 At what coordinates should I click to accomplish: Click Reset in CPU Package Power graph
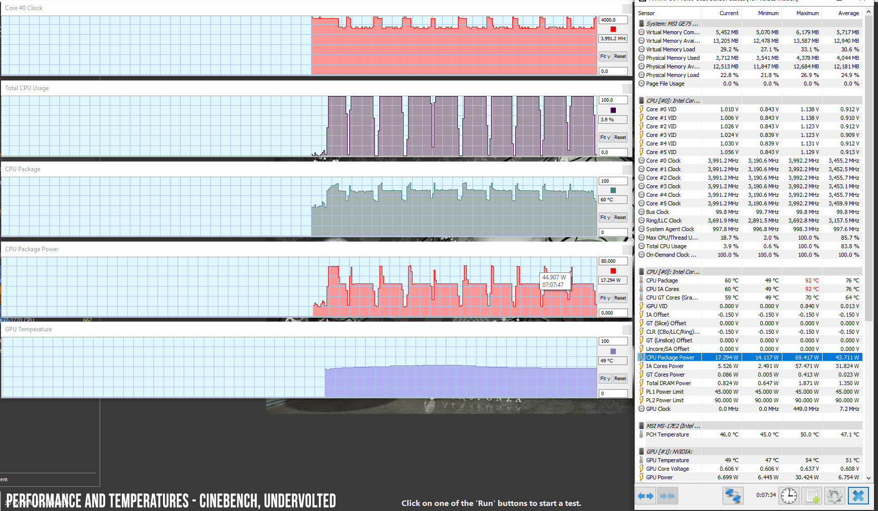click(620, 298)
